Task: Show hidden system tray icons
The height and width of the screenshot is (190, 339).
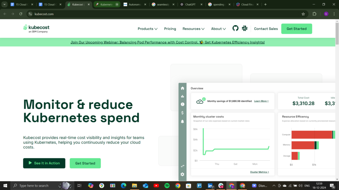Action: [x=274, y=185]
